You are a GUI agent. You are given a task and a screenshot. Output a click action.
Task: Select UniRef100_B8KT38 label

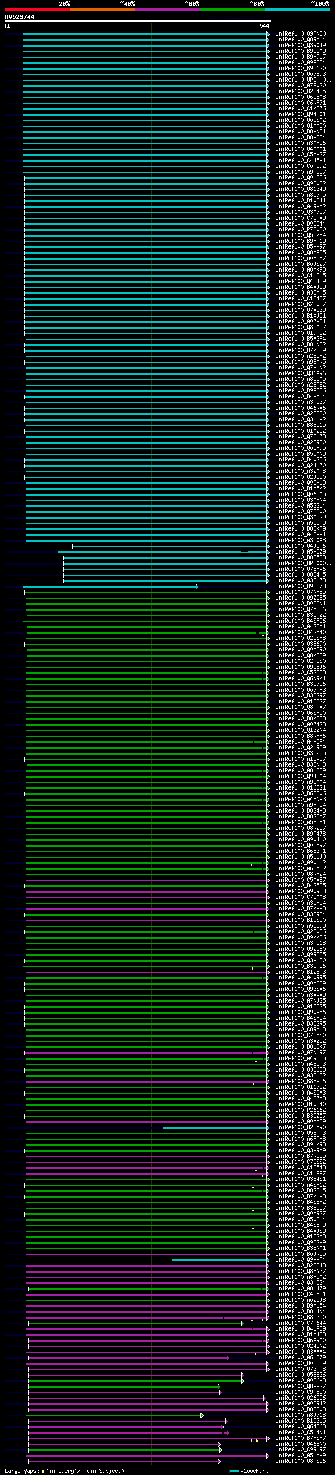coord(300,718)
